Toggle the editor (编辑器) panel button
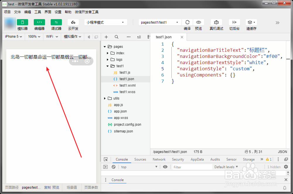The width and height of the screenshot is (293, 194). click(x=39, y=22)
